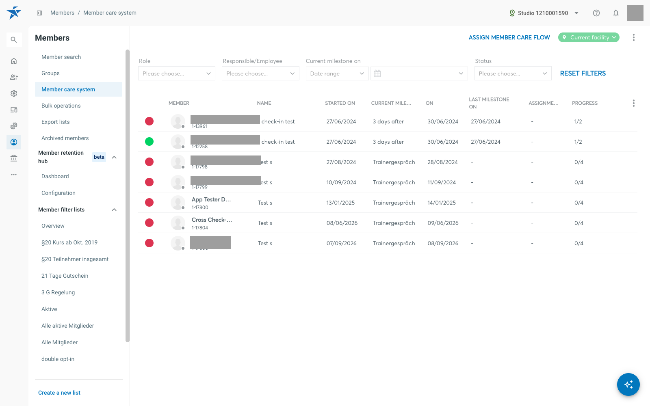The image size is (650, 406).
Task: Collapse the Member filter lists section
Action: coord(114,209)
